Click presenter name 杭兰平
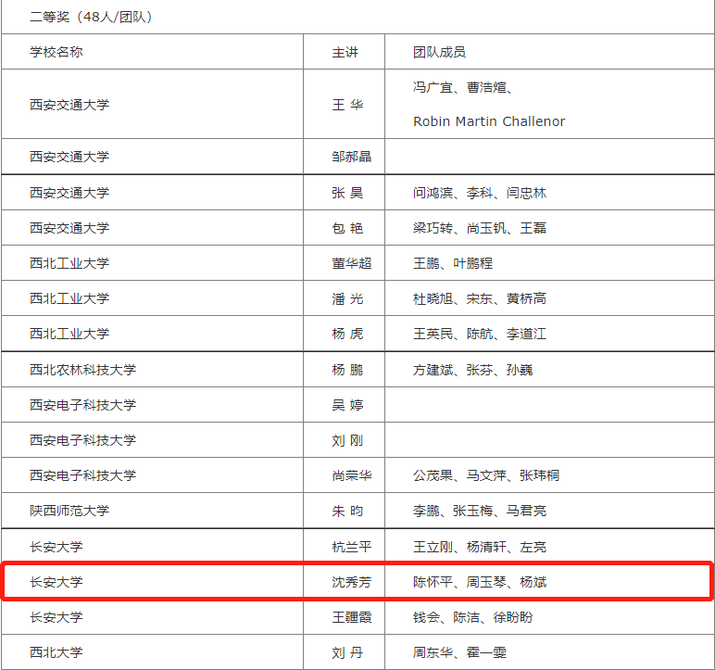 [x=352, y=547]
